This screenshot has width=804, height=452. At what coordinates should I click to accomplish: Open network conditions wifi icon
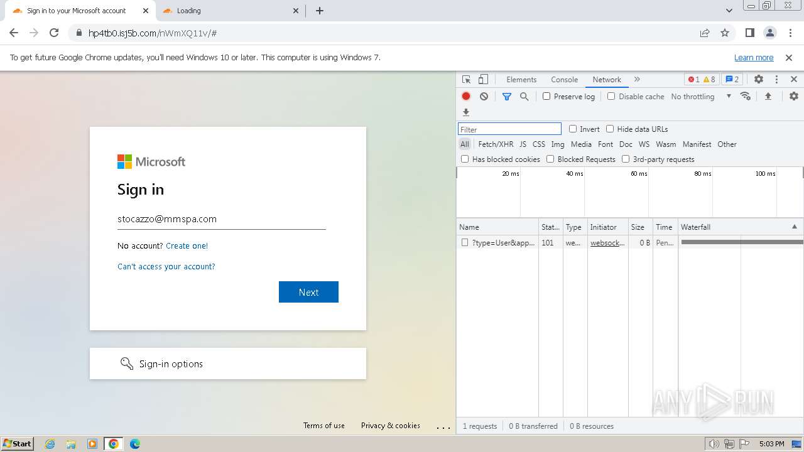pyautogui.click(x=746, y=96)
